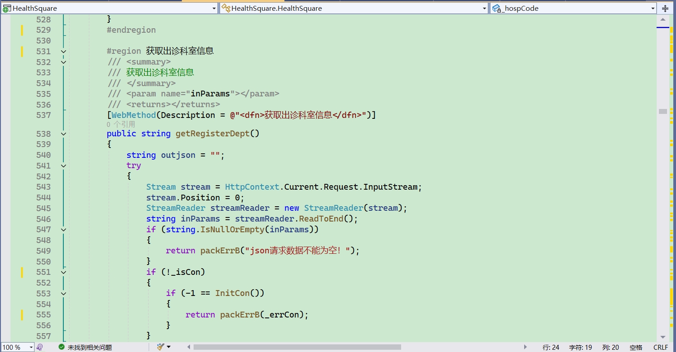Click the horizontal scrollbar thumb
Screen dimensions: 676x352
pyautogui.click(x=297, y=347)
